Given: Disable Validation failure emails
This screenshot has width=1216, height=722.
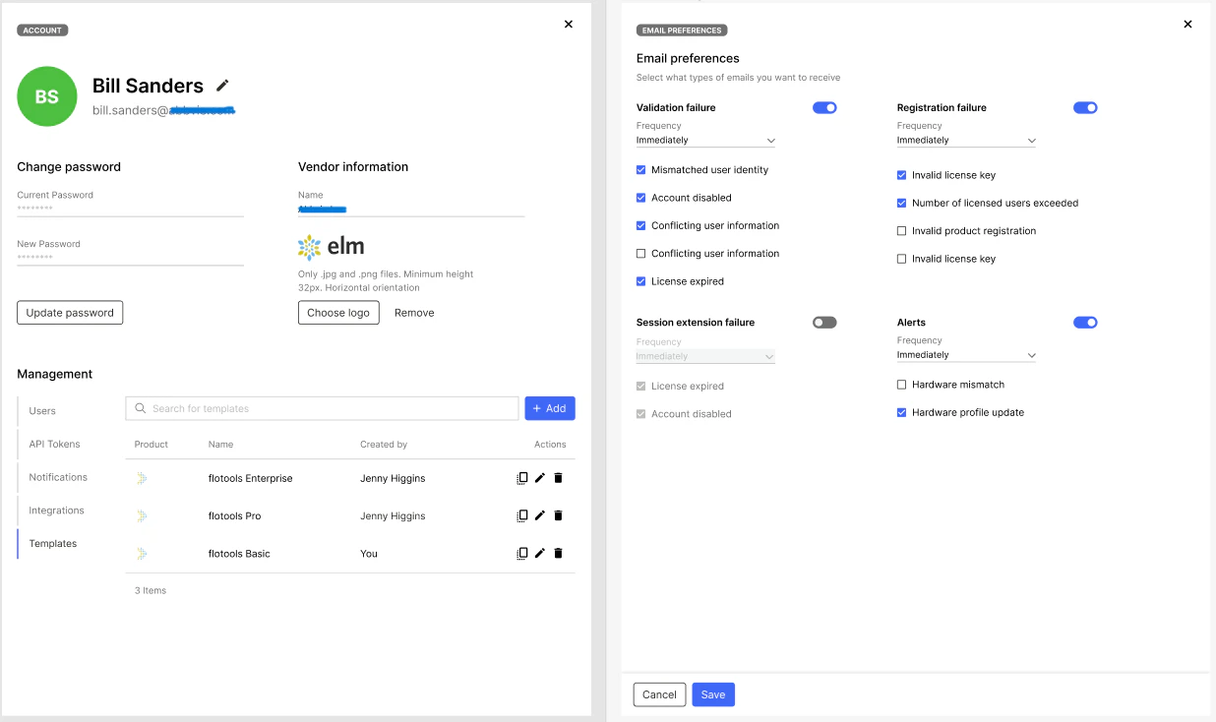Looking at the screenshot, I should [824, 107].
